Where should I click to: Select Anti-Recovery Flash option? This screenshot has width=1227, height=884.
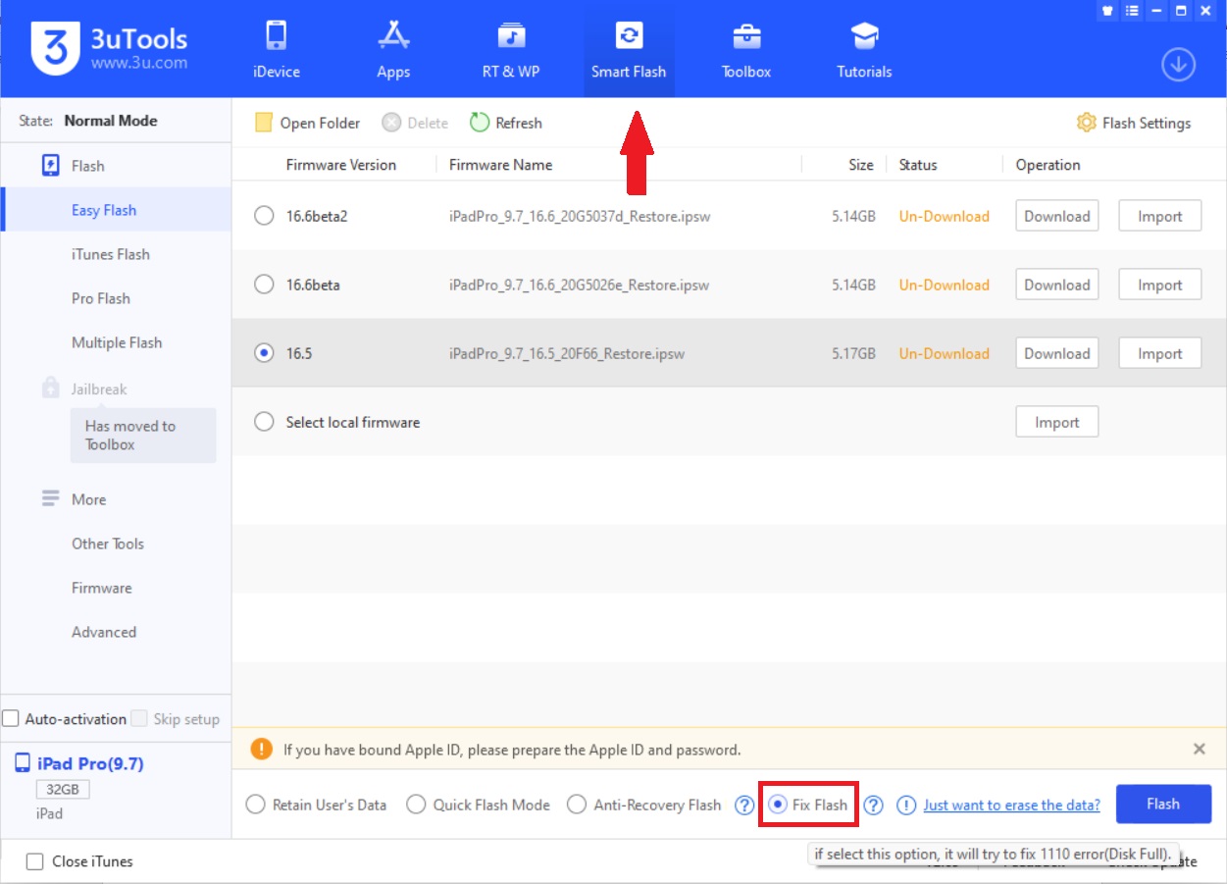(x=577, y=805)
